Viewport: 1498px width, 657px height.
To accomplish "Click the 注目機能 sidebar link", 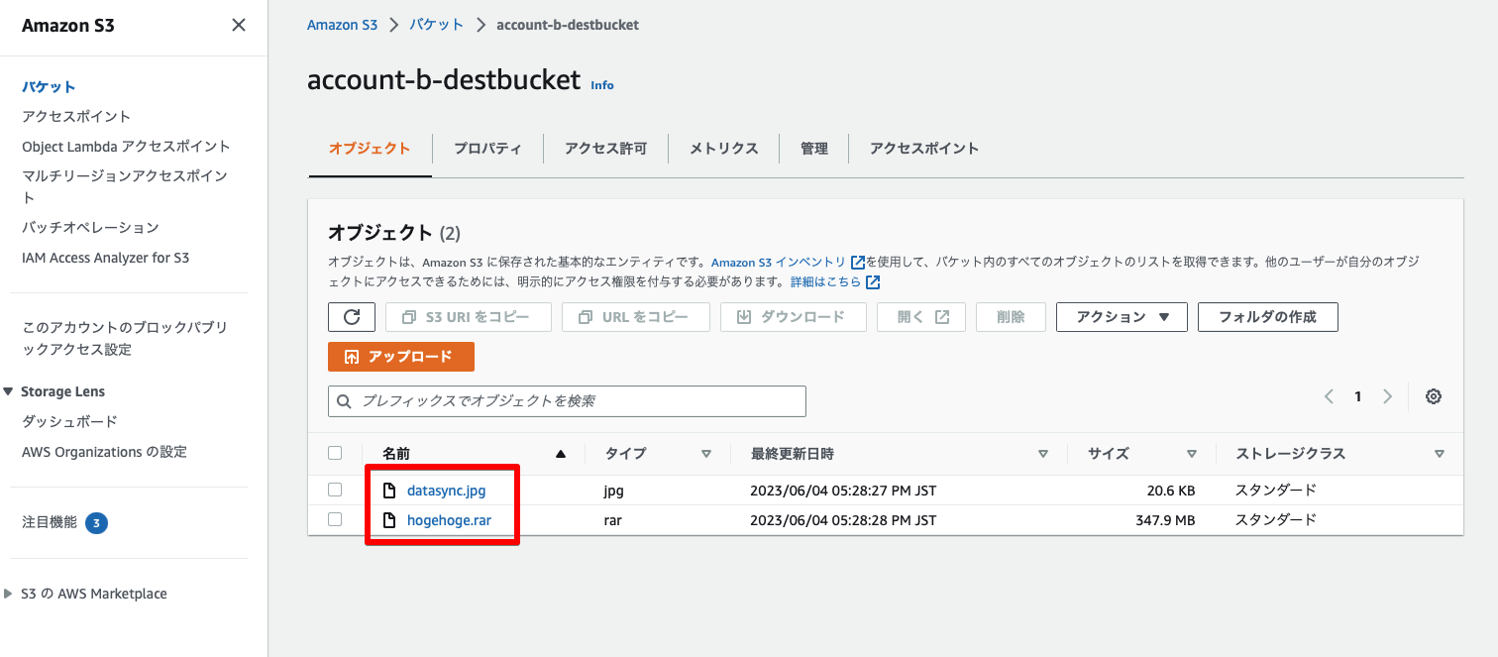I will coord(50,522).
